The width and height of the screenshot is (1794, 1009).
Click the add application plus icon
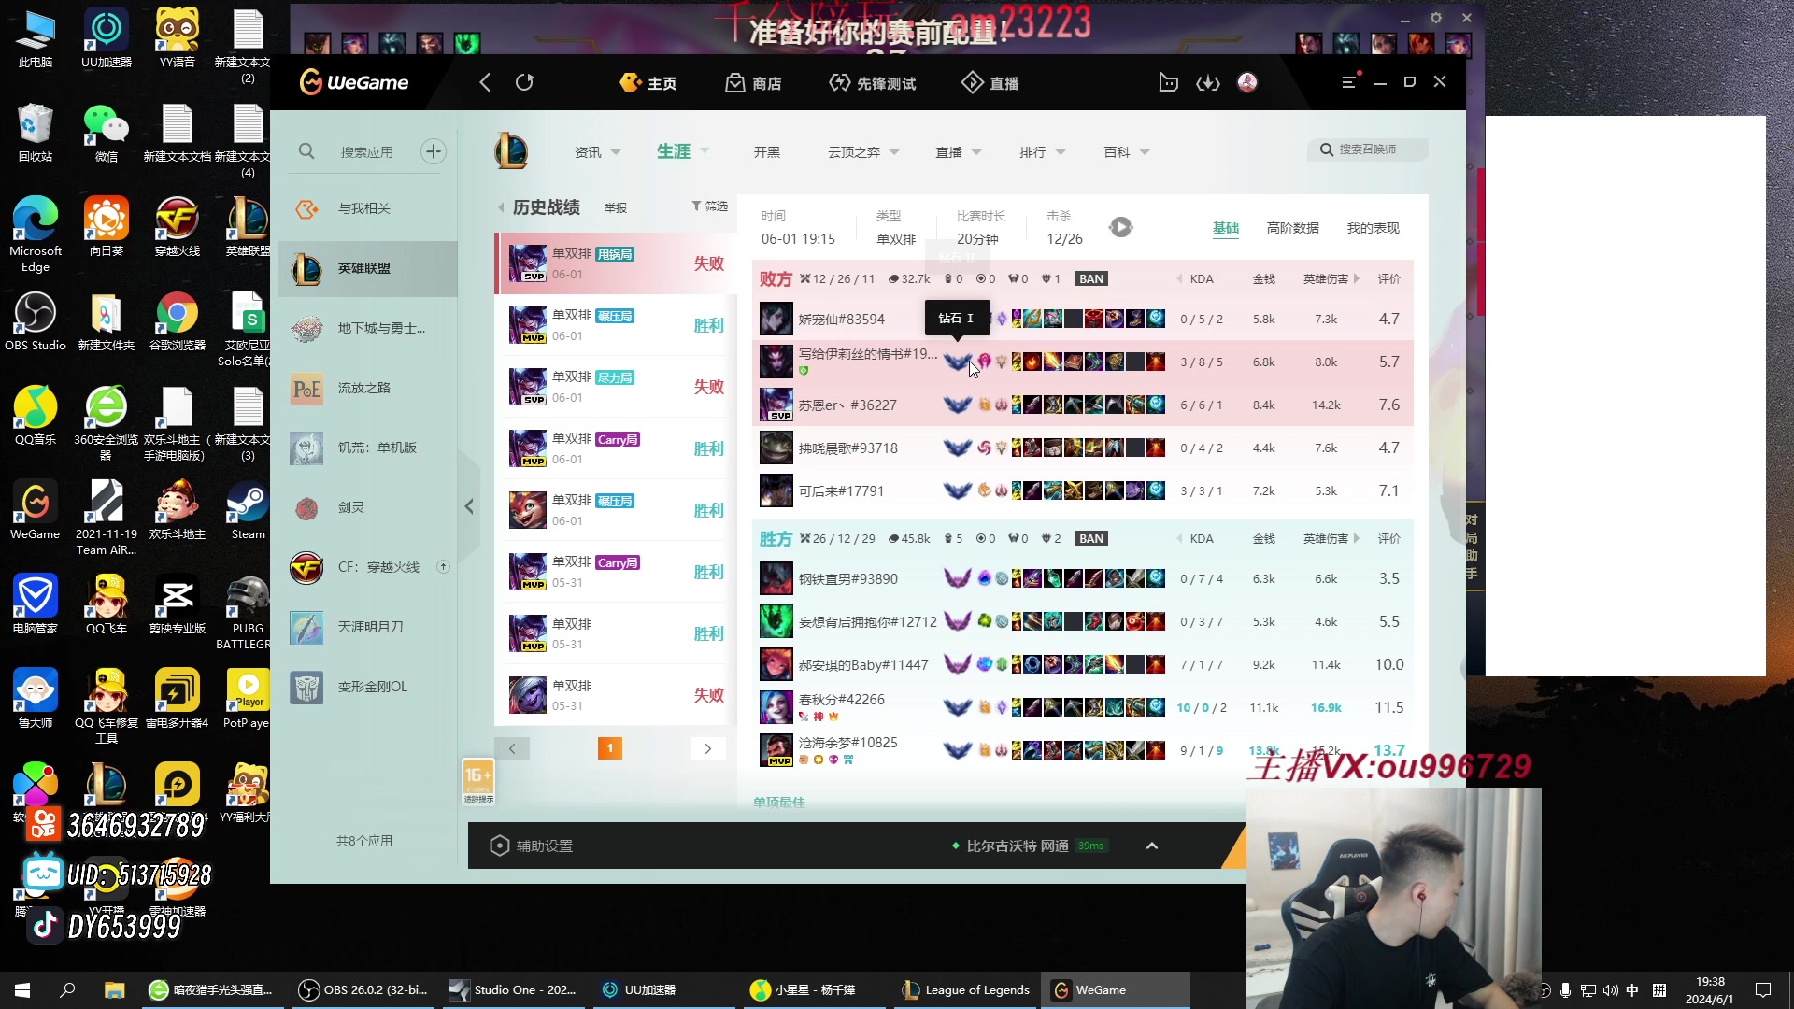point(433,151)
